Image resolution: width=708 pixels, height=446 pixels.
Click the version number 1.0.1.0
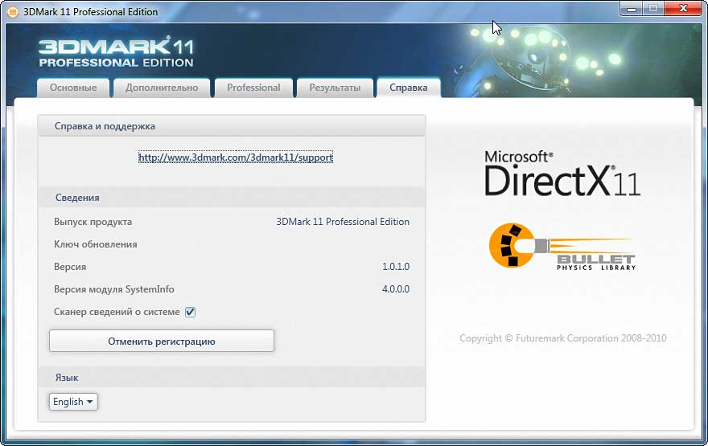(x=395, y=267)
